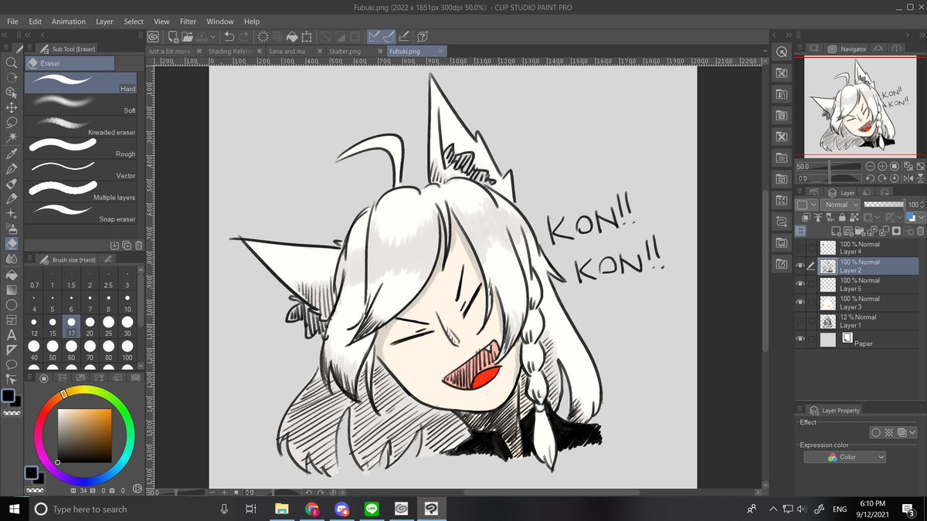Switch to the Skalter.png tab
The width and height of the screenshot is (927, 521).
pos(345,51)
